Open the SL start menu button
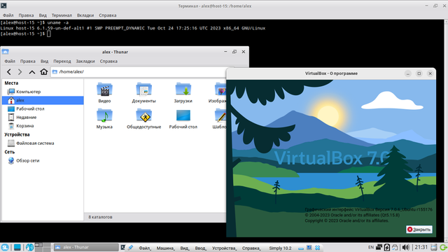This screenshot has width=448, height=252. 5,247
